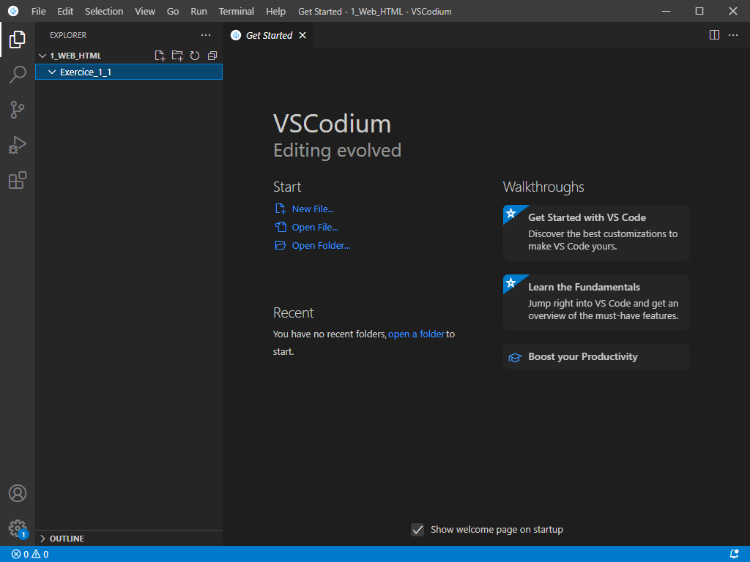The width and height of the screenshot is (750, 562).
Task: Click the 'open a folder' link under Recent
Action: tap(416, 334)
